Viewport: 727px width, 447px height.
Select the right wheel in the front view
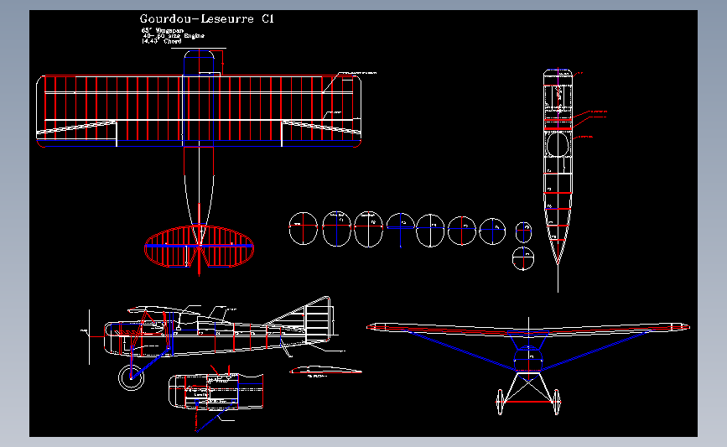557,402
